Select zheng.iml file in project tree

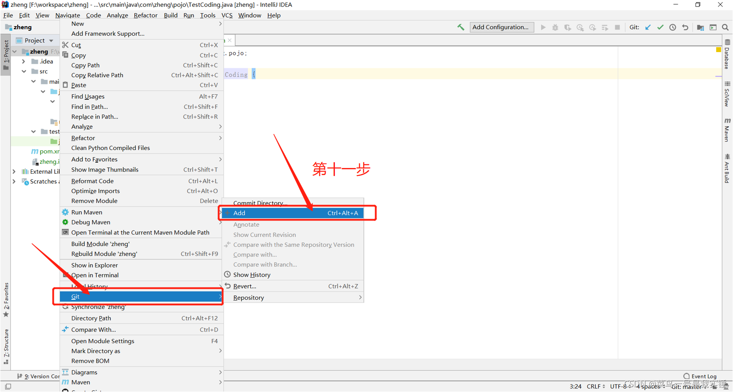[x=46, y=161]
